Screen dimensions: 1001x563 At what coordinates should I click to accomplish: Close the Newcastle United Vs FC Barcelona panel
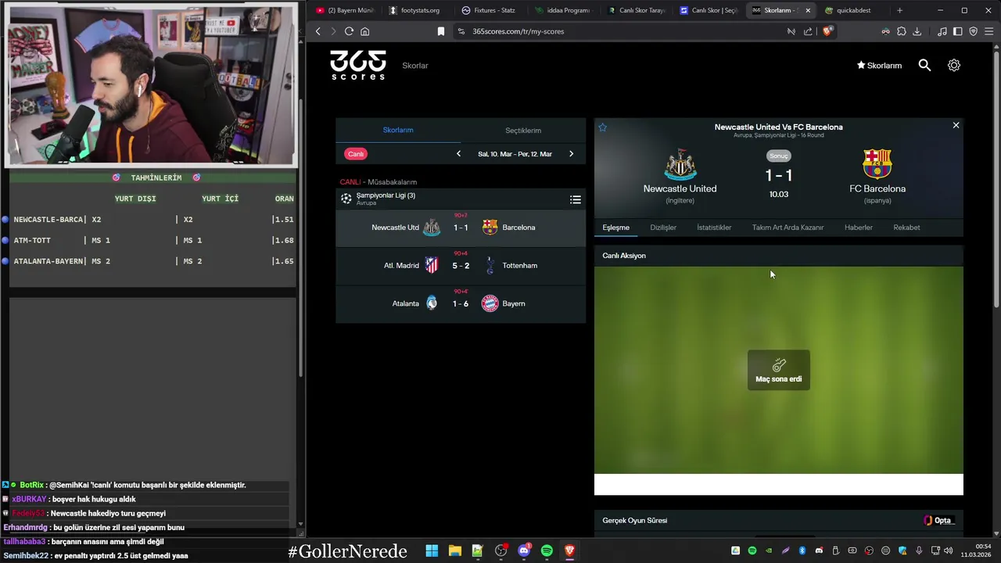956,125
